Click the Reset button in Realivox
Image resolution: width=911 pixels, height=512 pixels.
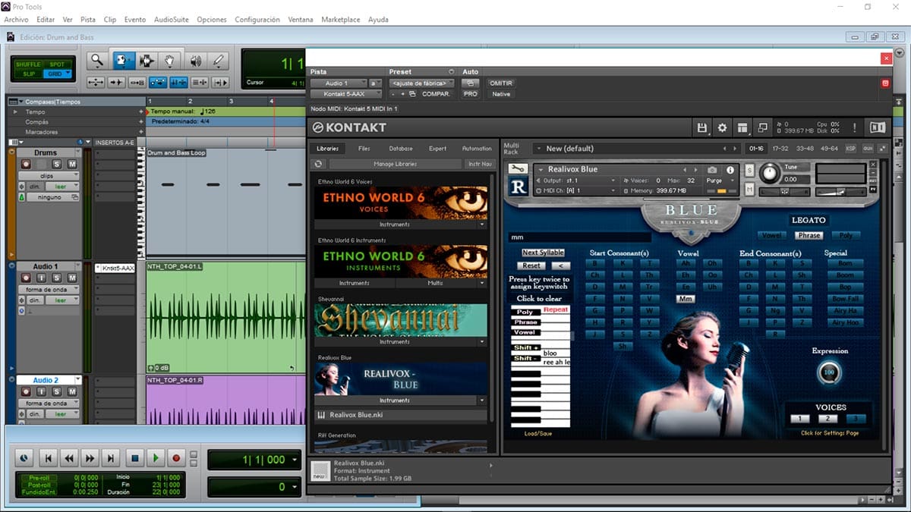(x=531, y=265)
